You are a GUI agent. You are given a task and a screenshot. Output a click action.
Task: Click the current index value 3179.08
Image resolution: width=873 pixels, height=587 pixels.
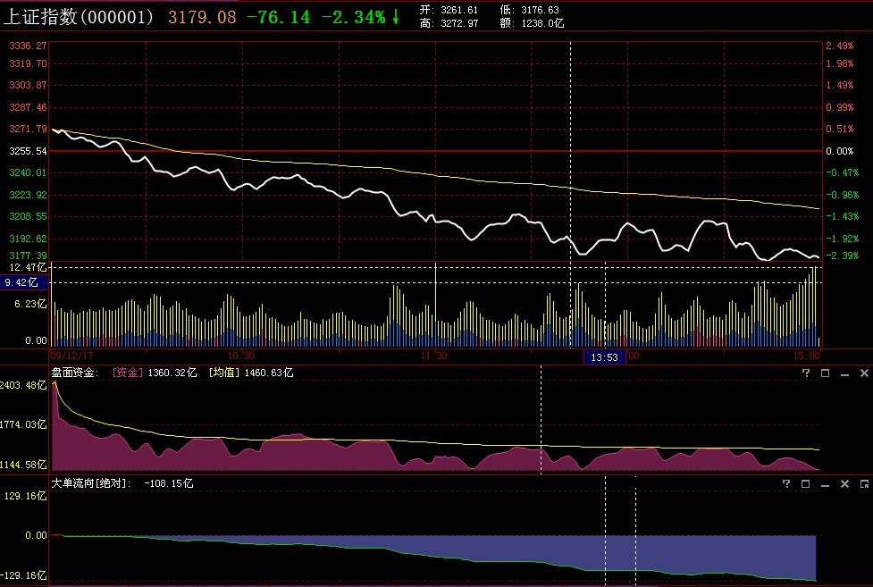click(202, 17)
